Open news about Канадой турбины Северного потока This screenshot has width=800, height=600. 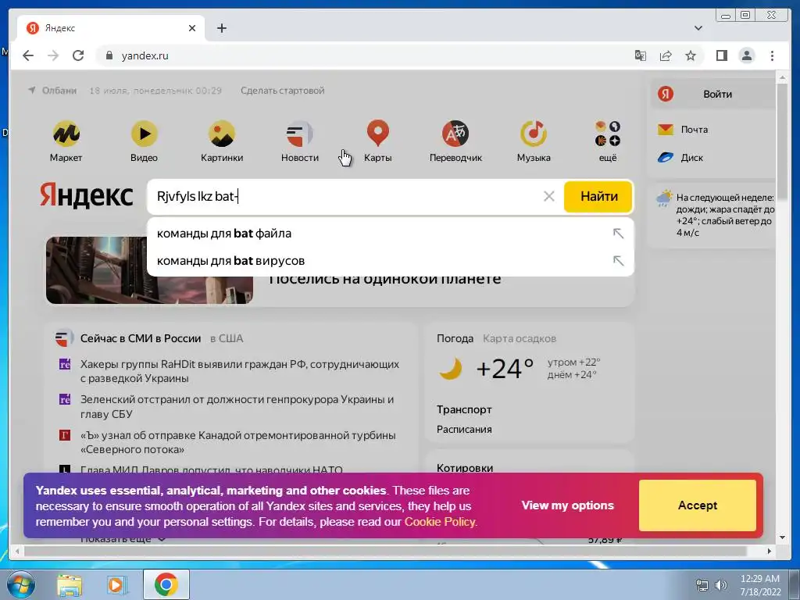pyautogui.click(x=238, y=442)
